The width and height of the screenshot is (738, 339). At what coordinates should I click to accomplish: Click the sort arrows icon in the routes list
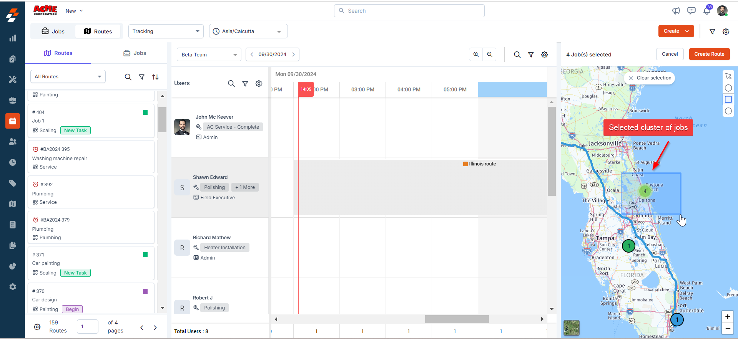coord(155,77)
